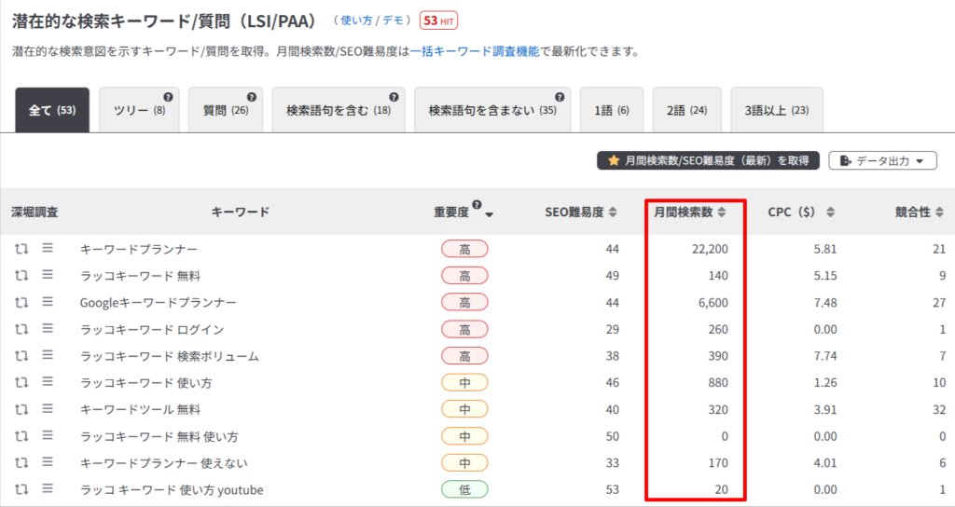Sort by SEO難易度 column header

581,212
